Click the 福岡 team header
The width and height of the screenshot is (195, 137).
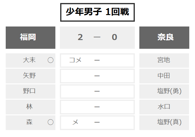(30, 37)
